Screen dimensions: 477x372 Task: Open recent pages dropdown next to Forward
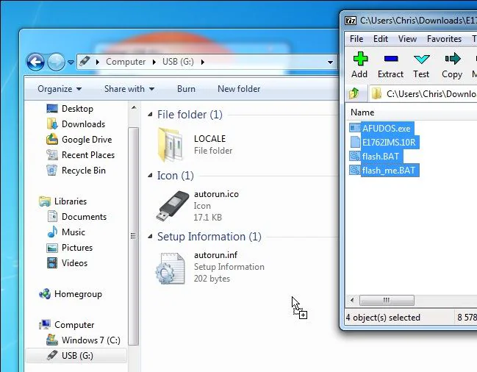click(x=71, y=62)
